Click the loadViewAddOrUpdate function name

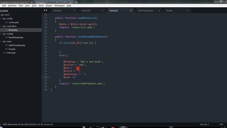pyautogui.click(x=91, y=37)
